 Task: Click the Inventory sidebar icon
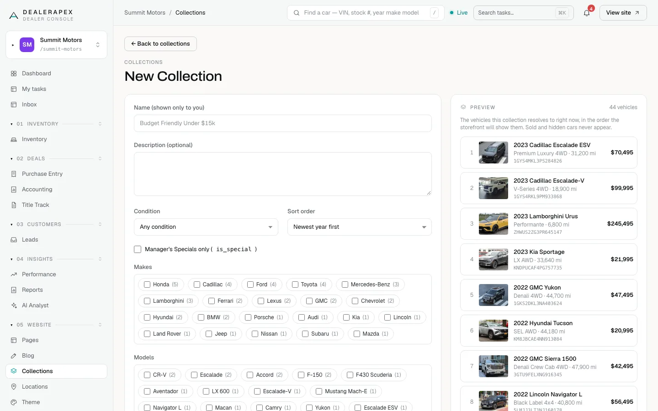pos(14,139)
